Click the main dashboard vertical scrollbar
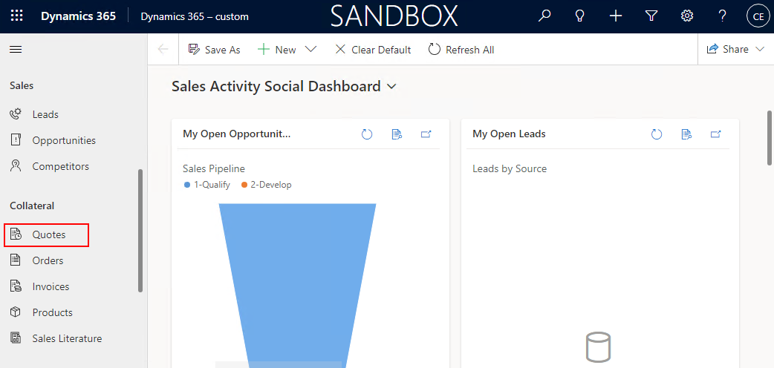Screen dimensions: 774x368 click(769, 138)
